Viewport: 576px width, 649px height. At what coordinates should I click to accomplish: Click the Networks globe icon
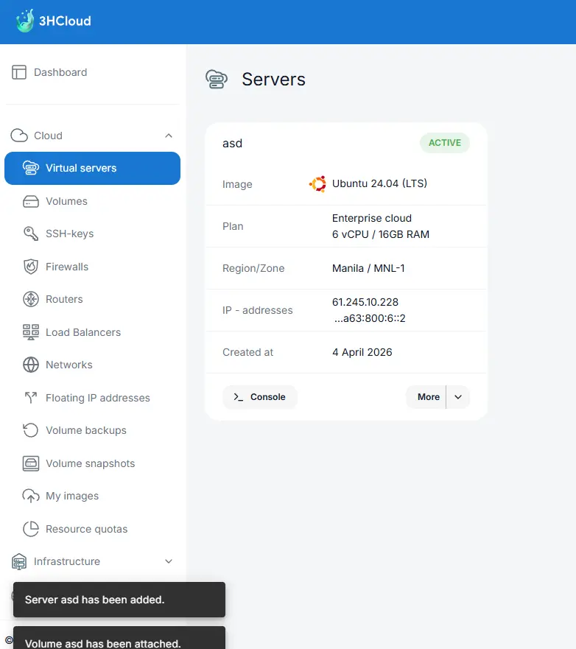(x=31, y=365)
